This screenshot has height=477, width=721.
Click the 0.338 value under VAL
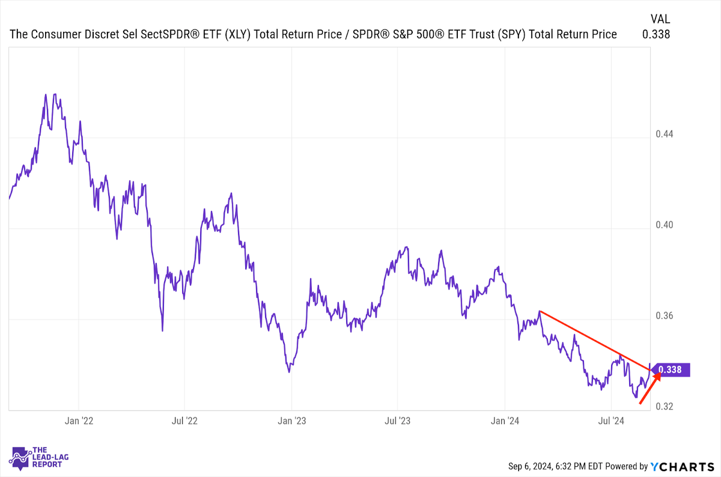pos(656,34)
